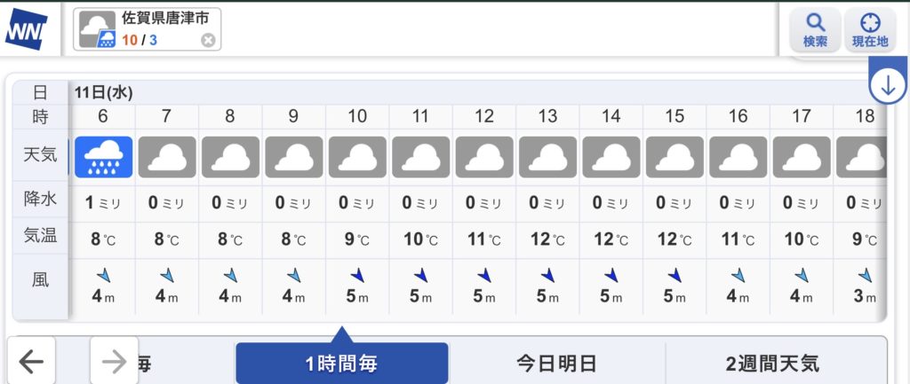Image resolution: width=910 pixels, height=384 pixels.
Task: Open the 検索 search button
Action: click(815, 30)
